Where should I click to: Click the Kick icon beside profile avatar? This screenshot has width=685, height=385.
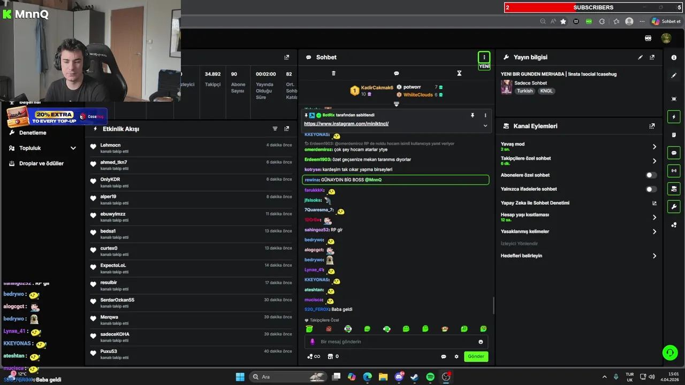pyautogui.click(x=648, y=38)
